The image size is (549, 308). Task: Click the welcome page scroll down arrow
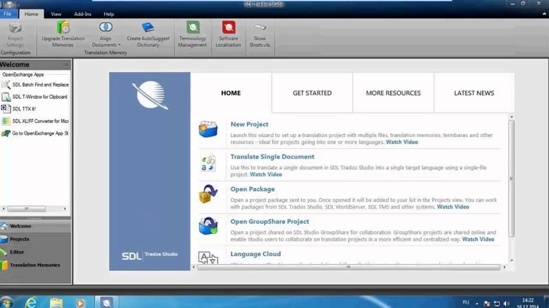coord(511,260)
